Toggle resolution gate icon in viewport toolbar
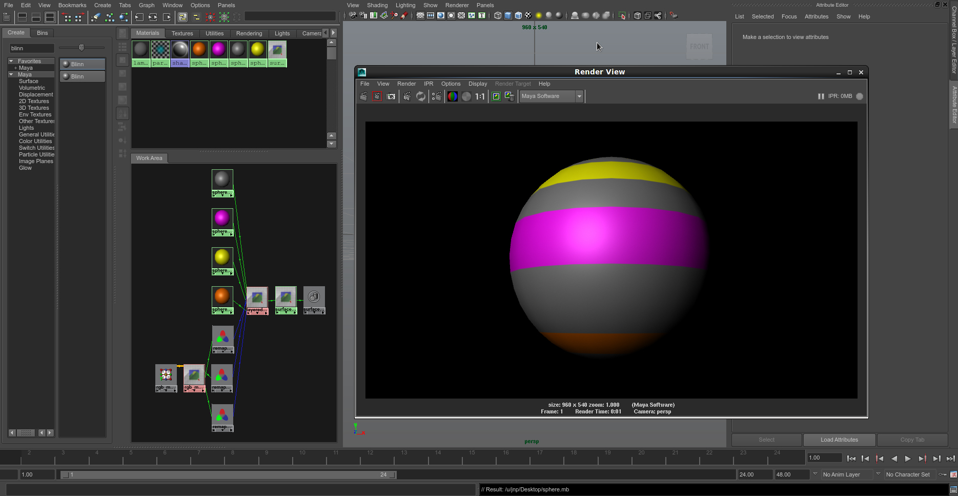This screenshot has height=496, width=958. coord(441,15)
